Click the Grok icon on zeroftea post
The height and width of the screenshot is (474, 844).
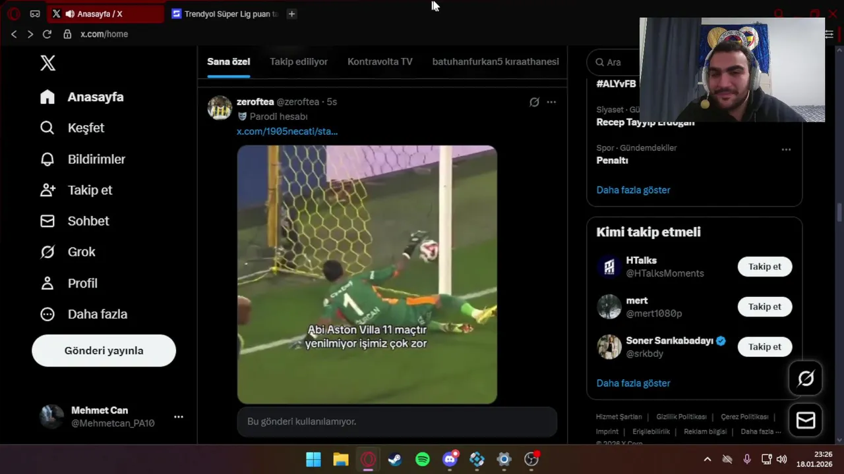pos(534,102)
